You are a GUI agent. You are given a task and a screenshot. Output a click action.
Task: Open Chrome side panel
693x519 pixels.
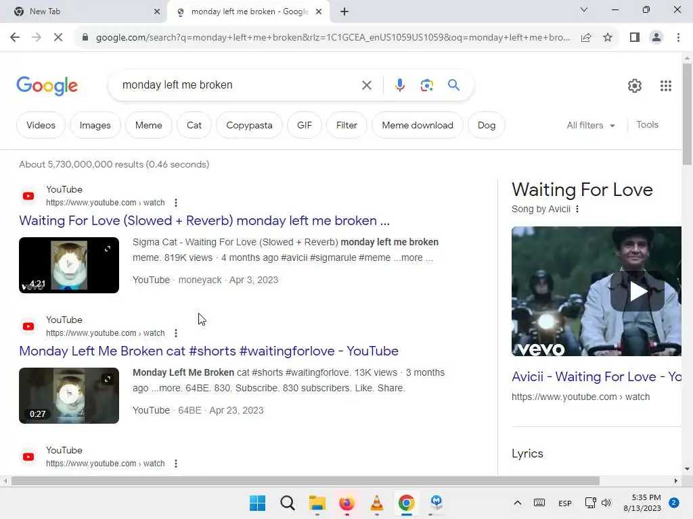point(635,38)
